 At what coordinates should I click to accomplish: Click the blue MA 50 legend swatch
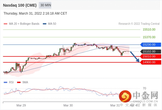44,24
